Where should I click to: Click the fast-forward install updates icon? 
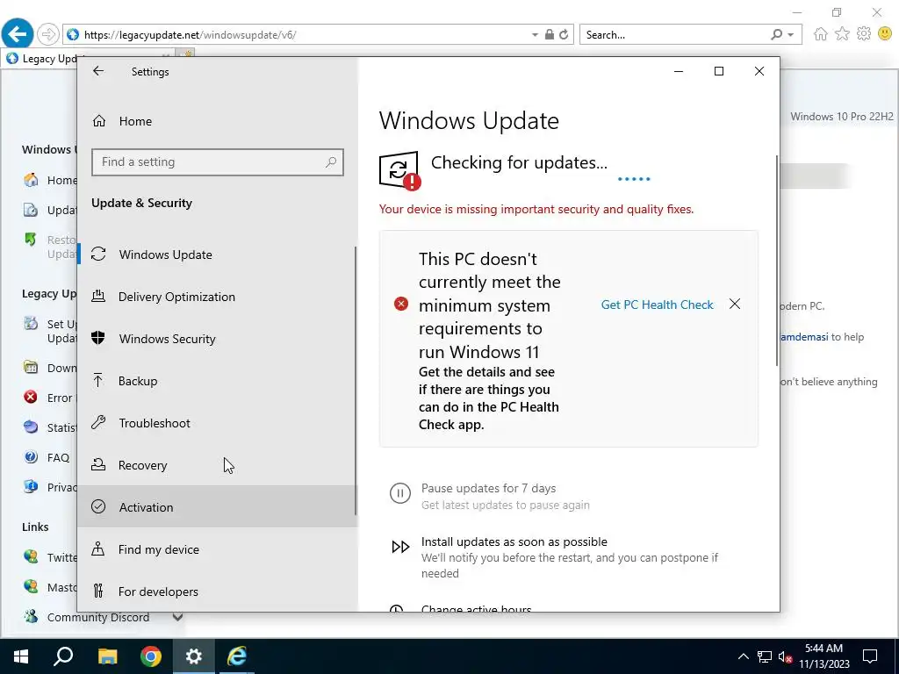(x=400, y=547)
